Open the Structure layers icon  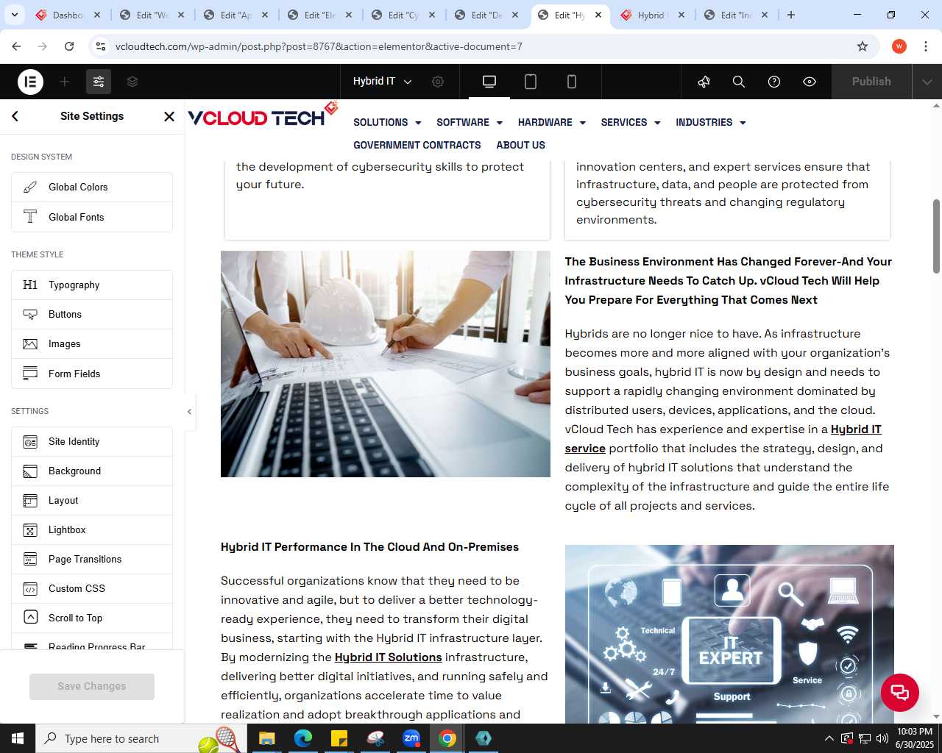click(132, 82)
